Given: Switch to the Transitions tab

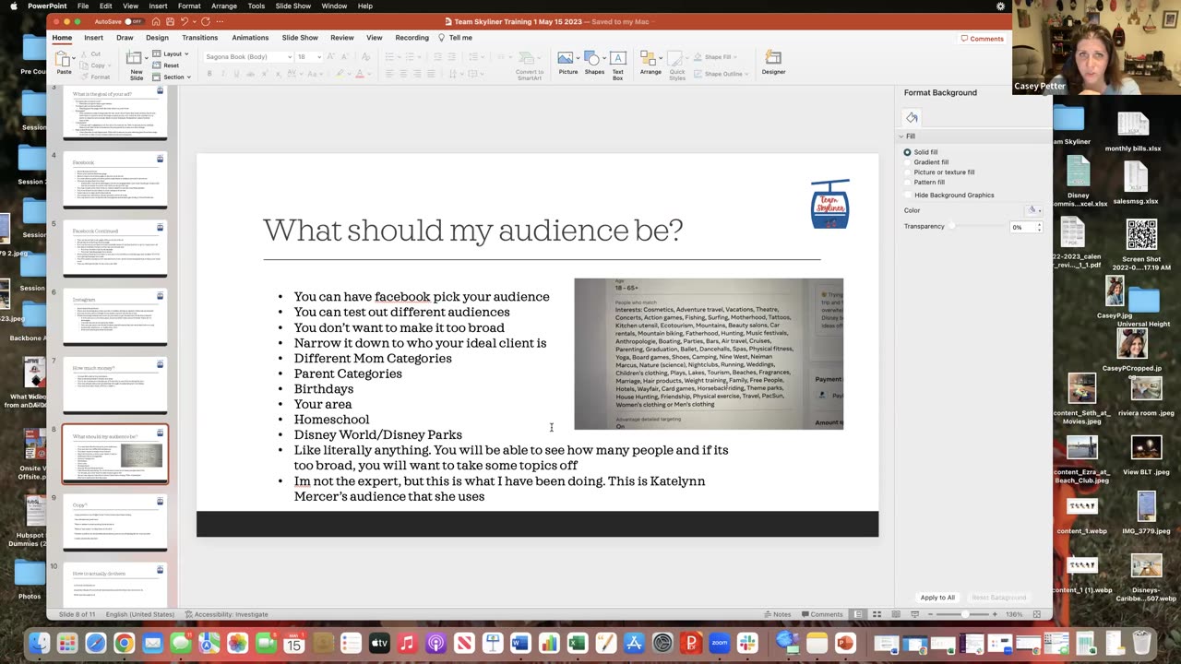Looking at the screenshot, I should [199, 38].
